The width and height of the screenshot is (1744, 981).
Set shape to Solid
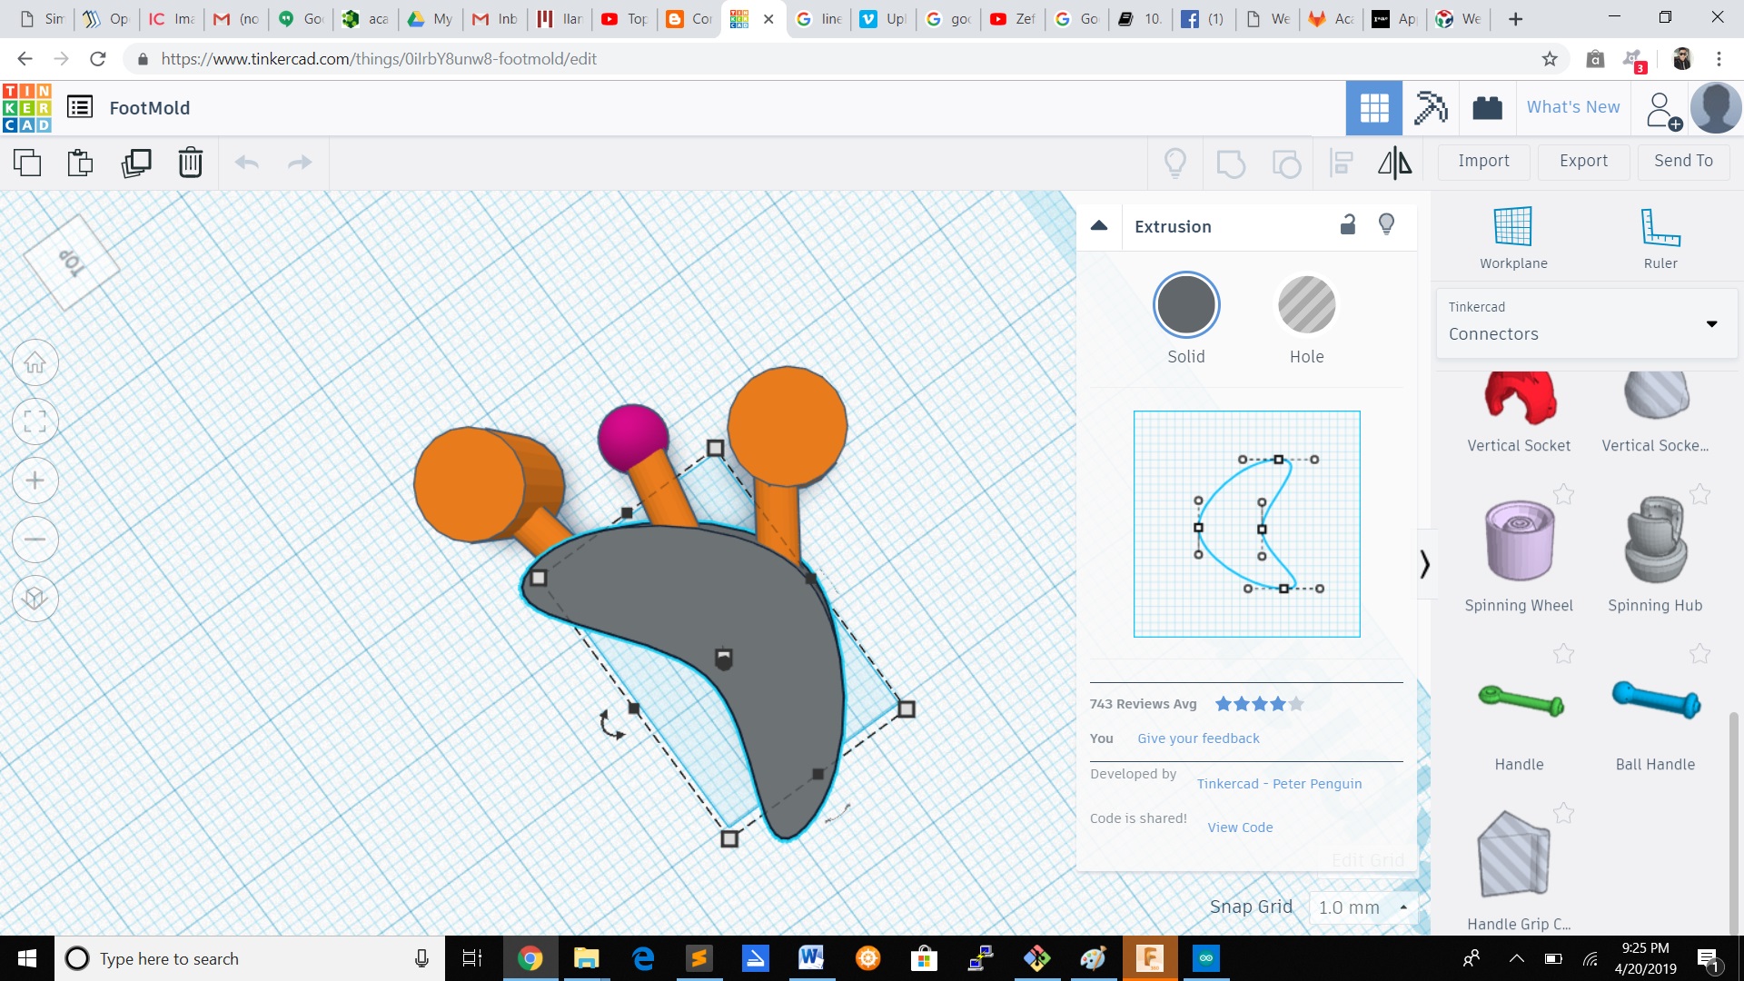pyautogui.click(x=1185, y=306)
